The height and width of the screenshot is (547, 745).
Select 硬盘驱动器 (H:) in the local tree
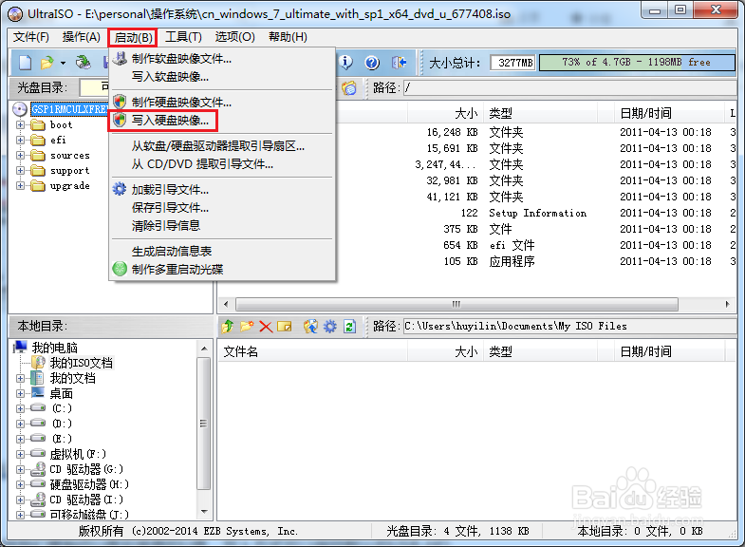89,484
